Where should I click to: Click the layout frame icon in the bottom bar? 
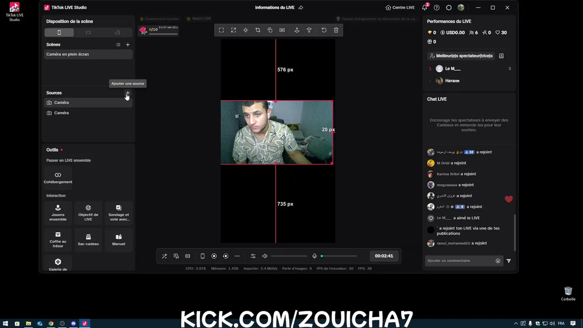pyautogui.click(x=188, y=256)
